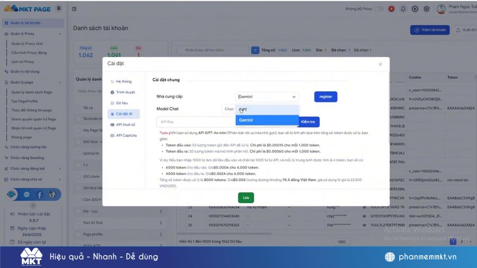This screenshot has height=268, width=477.
Task: Open Quản lý danh sách Page
Action: (x=32, y=92)
